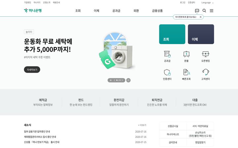This screenshot has height=148, width=238.
Task: Open the 예적금 product section
Action: tap(43, 102)
